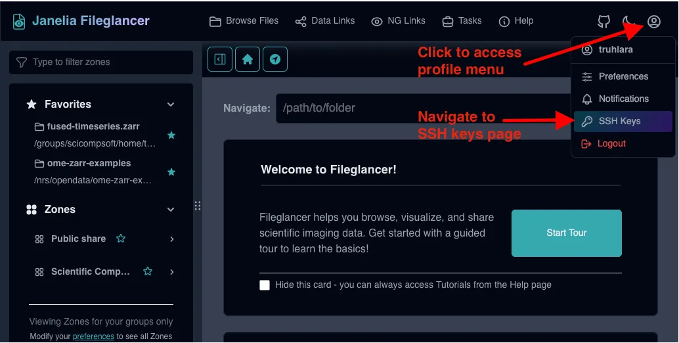Click the Public share zone grid icon
The height and width of the screenshot is (343, 679).
(x=39, y=239)
